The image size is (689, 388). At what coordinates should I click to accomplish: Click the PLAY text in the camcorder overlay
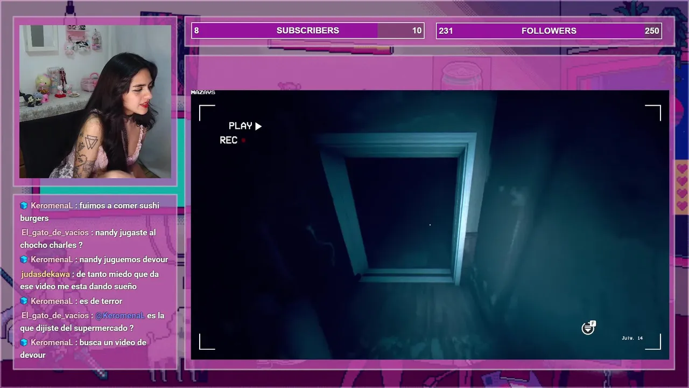tap(240, 126)
